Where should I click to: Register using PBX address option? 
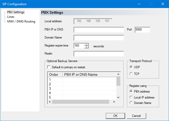[131, 92]
